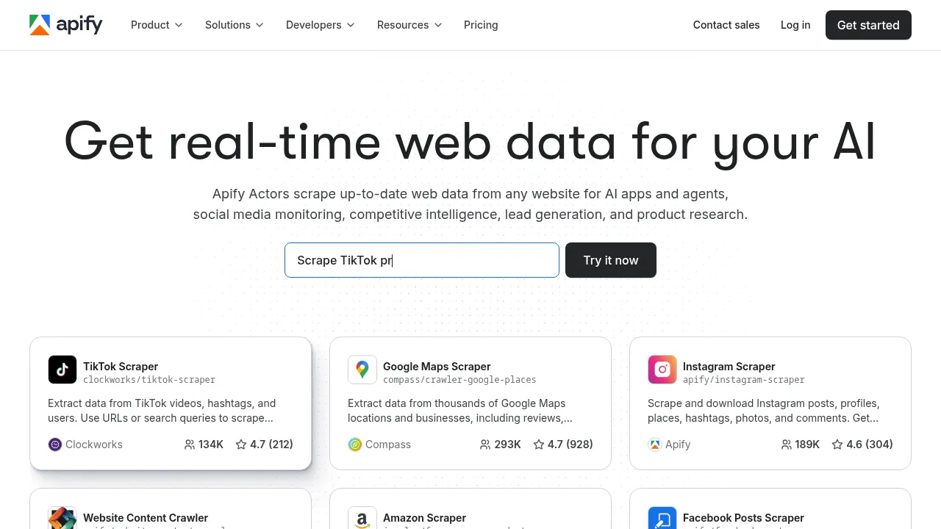Expand the Product dropdown
This screenshot has height=529, width=941.
[156, 25]
